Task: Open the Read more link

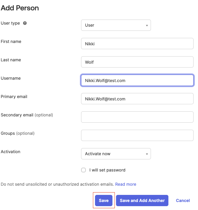Action: tap(125, 184)
